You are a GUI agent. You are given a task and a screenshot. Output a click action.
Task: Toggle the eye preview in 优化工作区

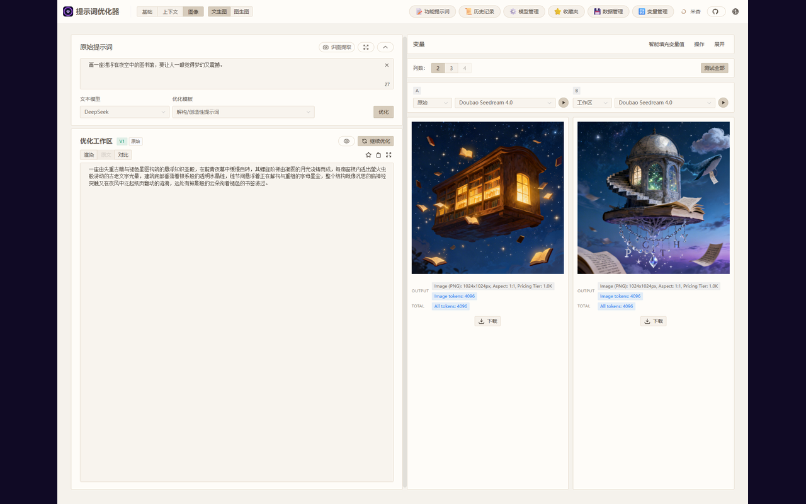346,141
